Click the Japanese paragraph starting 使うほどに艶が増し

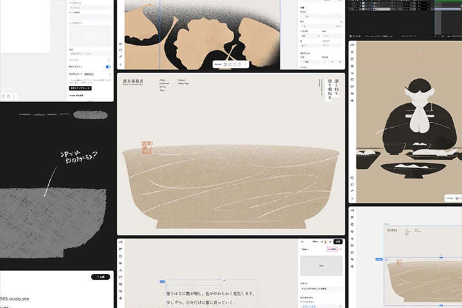click(210, 293)
